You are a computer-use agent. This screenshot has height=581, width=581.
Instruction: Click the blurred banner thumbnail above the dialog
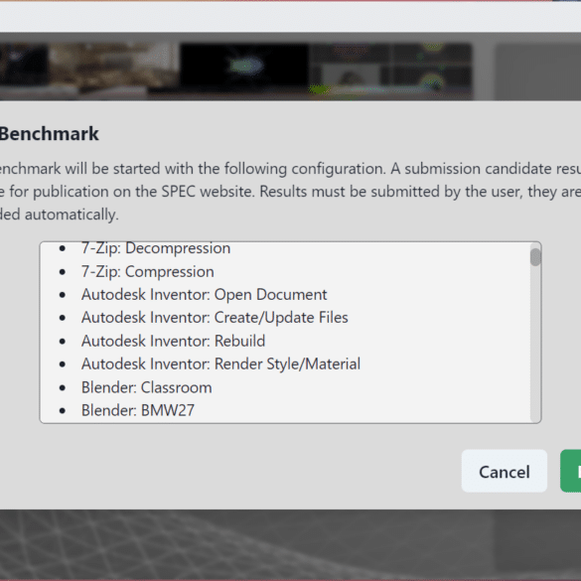pyautogui.click(x=236, y=72)
